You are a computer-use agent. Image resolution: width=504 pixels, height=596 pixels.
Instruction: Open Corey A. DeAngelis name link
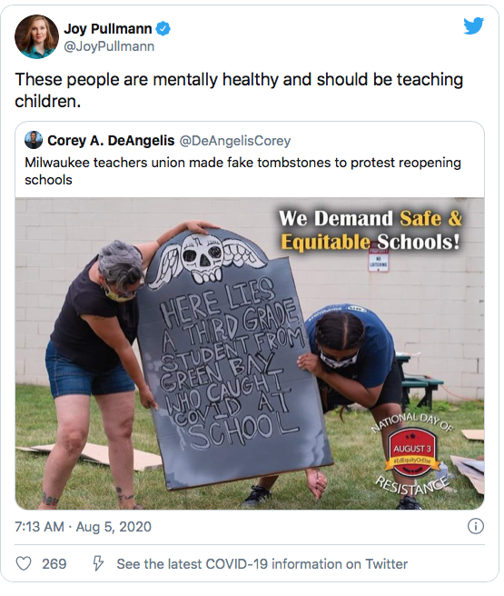tap(111, 141)
